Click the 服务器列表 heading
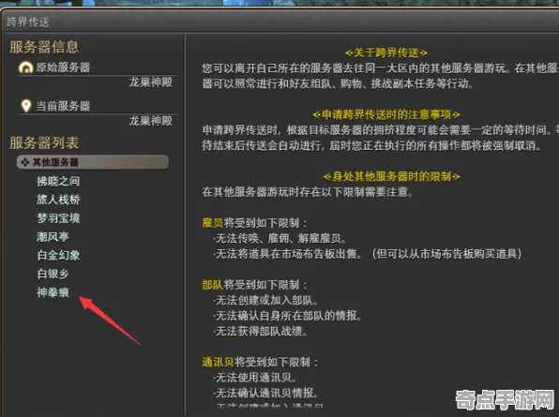This screenshot has height=417, width=559. (44, 143)
